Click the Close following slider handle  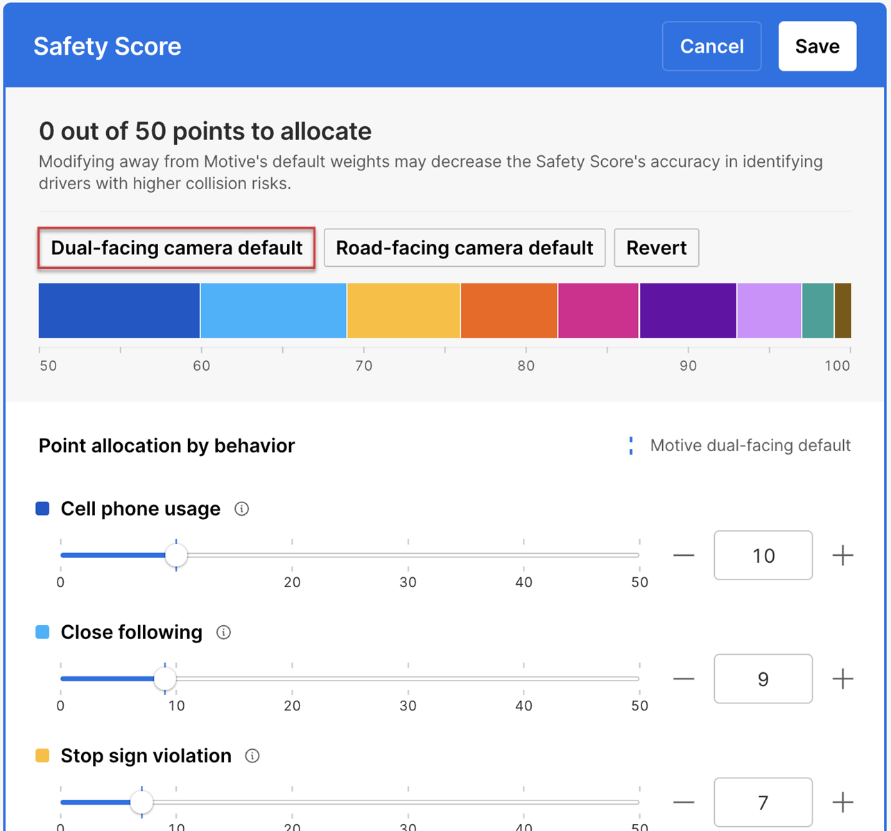[x=165, y=679]
